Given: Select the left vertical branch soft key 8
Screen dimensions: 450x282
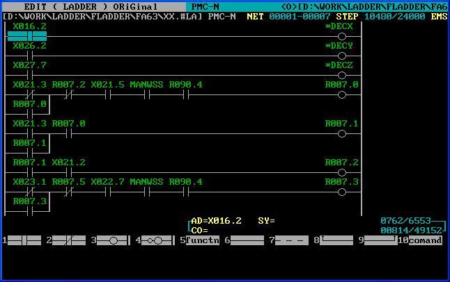Looking at the screenshot, I should (x=336, y=240).
